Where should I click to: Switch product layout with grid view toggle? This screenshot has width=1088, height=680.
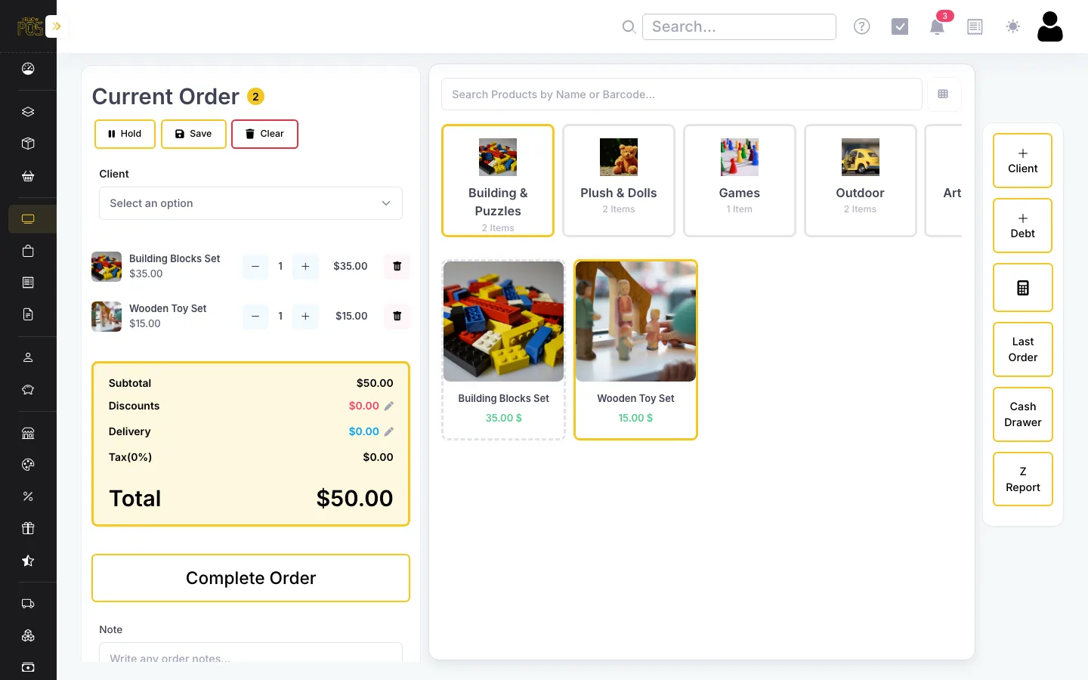[943, 94]
